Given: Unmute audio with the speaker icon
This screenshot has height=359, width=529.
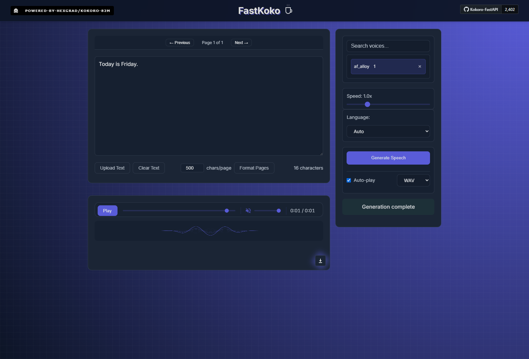Looking at the screenshot, I should pos(248,211).
